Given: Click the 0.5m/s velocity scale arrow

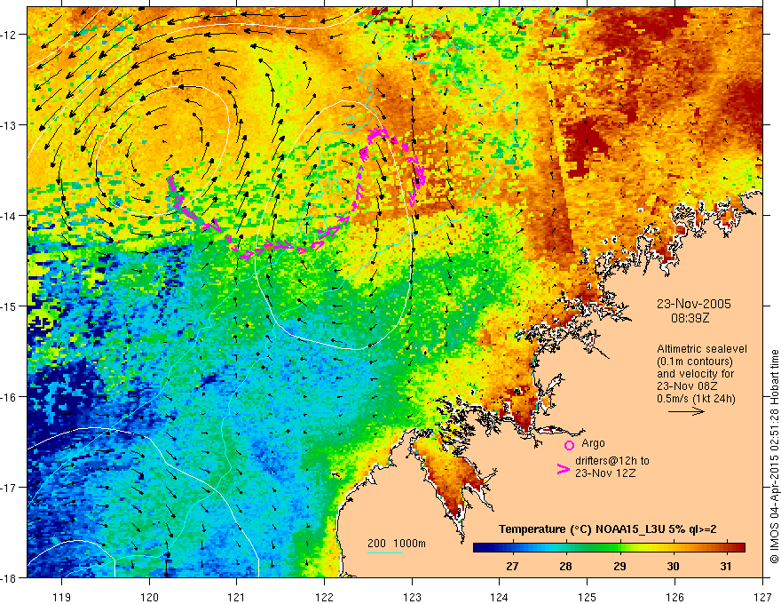Looking at the screenshot, I should (686, 411).
